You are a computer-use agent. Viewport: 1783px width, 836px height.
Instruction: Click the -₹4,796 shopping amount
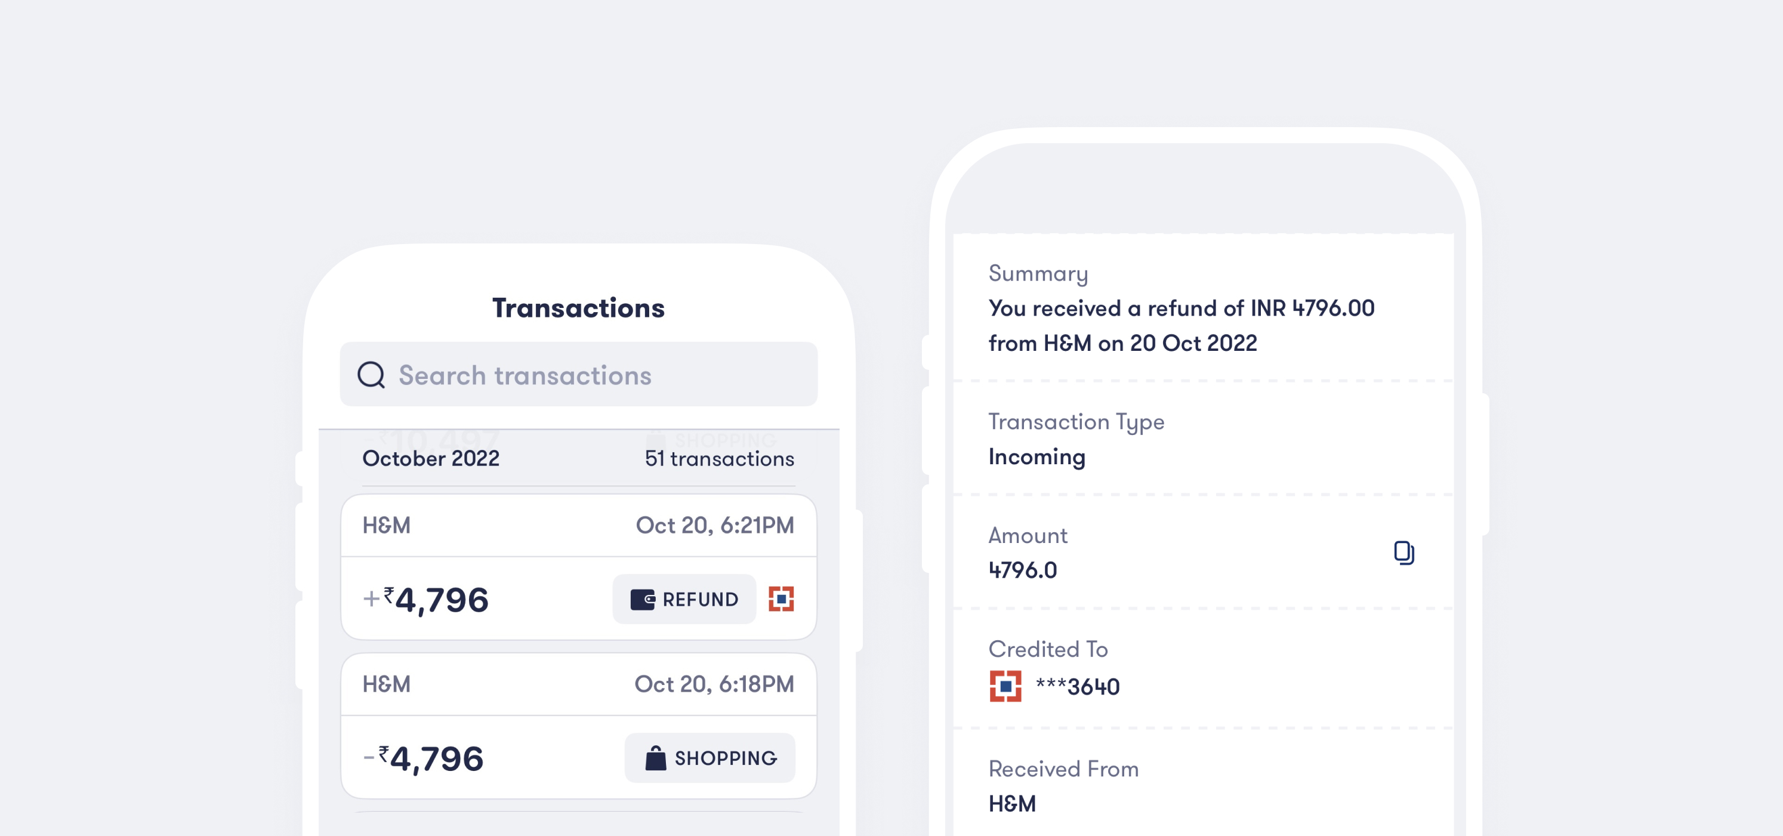(423, 758)
